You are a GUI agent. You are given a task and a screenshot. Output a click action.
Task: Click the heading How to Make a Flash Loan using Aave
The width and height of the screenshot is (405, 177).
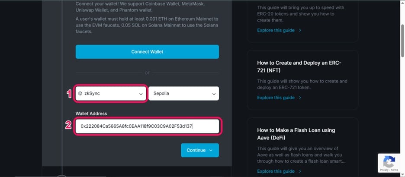click(x=296, y=134)
